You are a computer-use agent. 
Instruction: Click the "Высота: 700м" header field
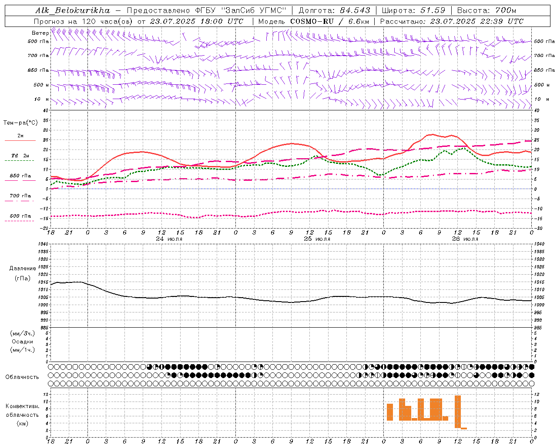coord(487,10)
